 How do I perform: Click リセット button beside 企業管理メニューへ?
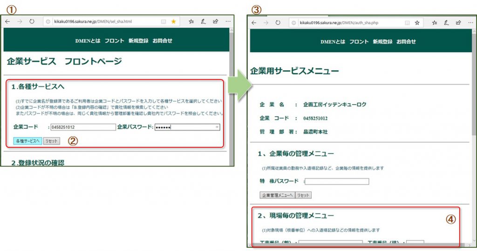303,195
